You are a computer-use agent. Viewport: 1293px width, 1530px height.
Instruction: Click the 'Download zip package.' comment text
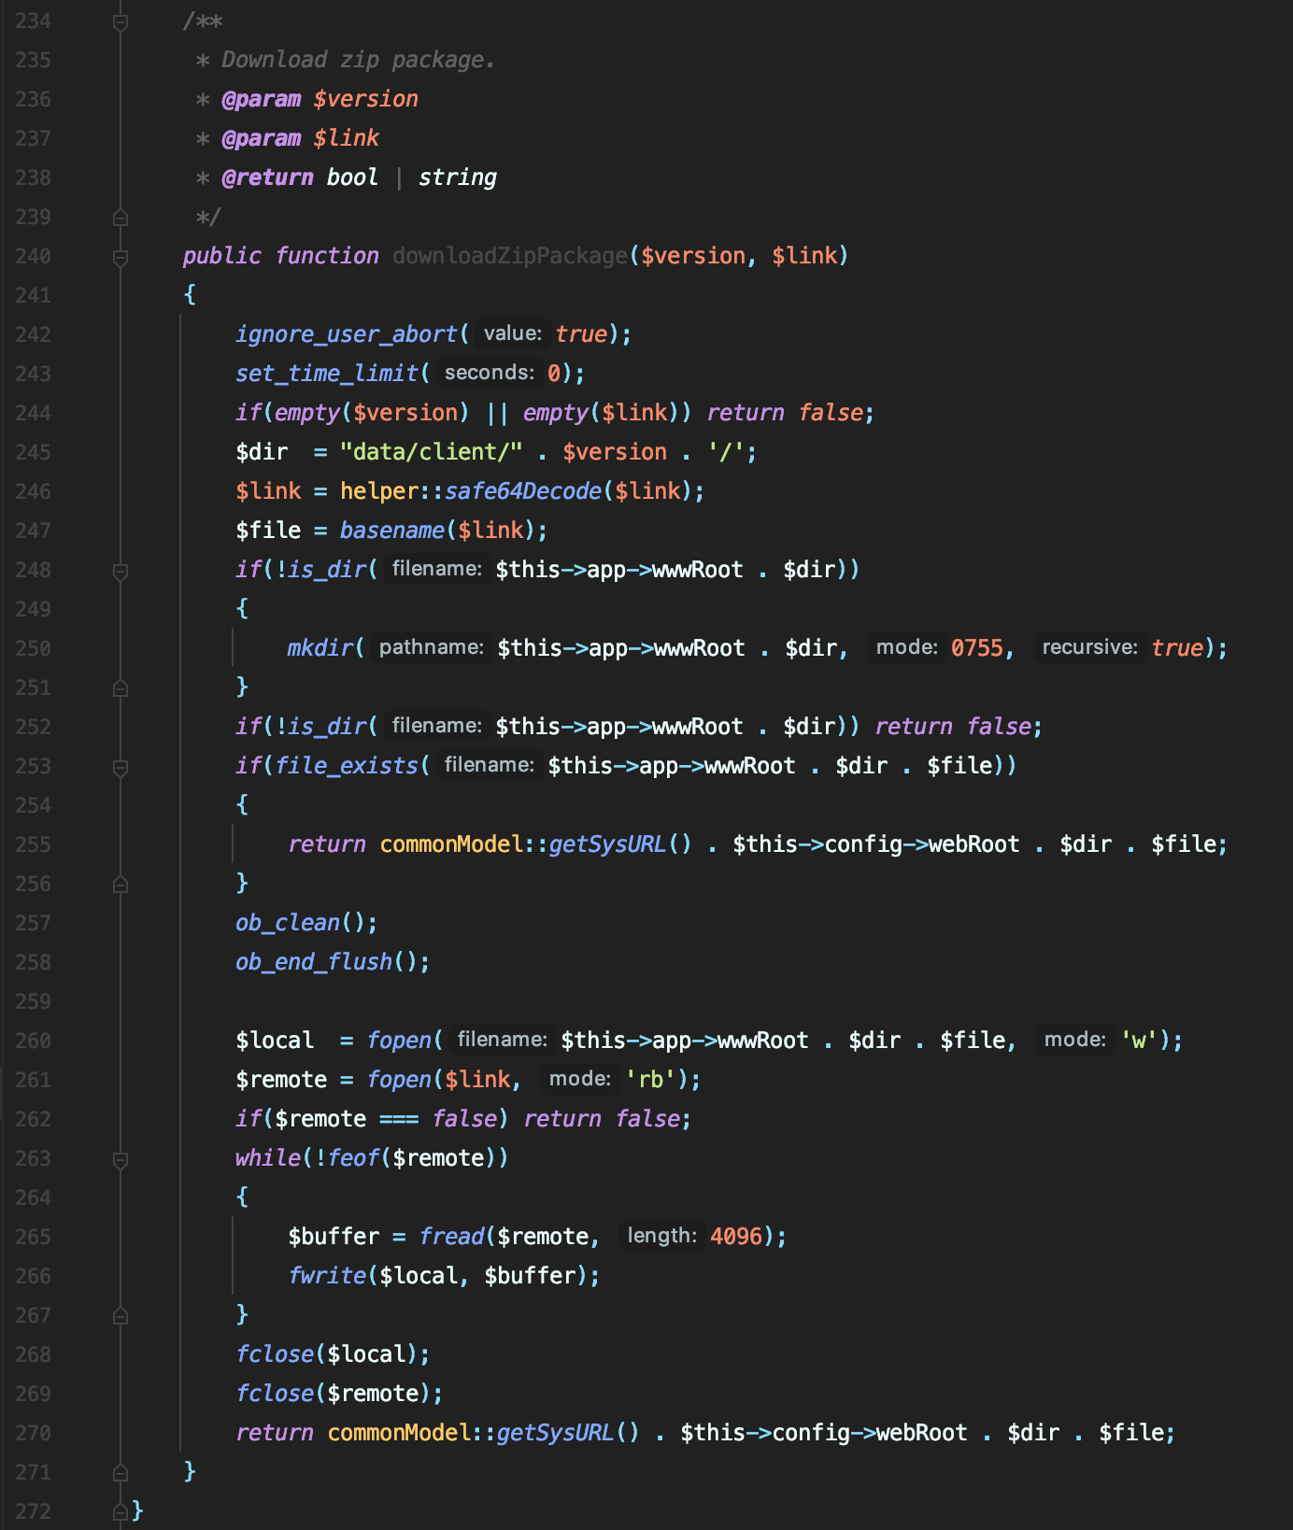[x=359, y=60]
